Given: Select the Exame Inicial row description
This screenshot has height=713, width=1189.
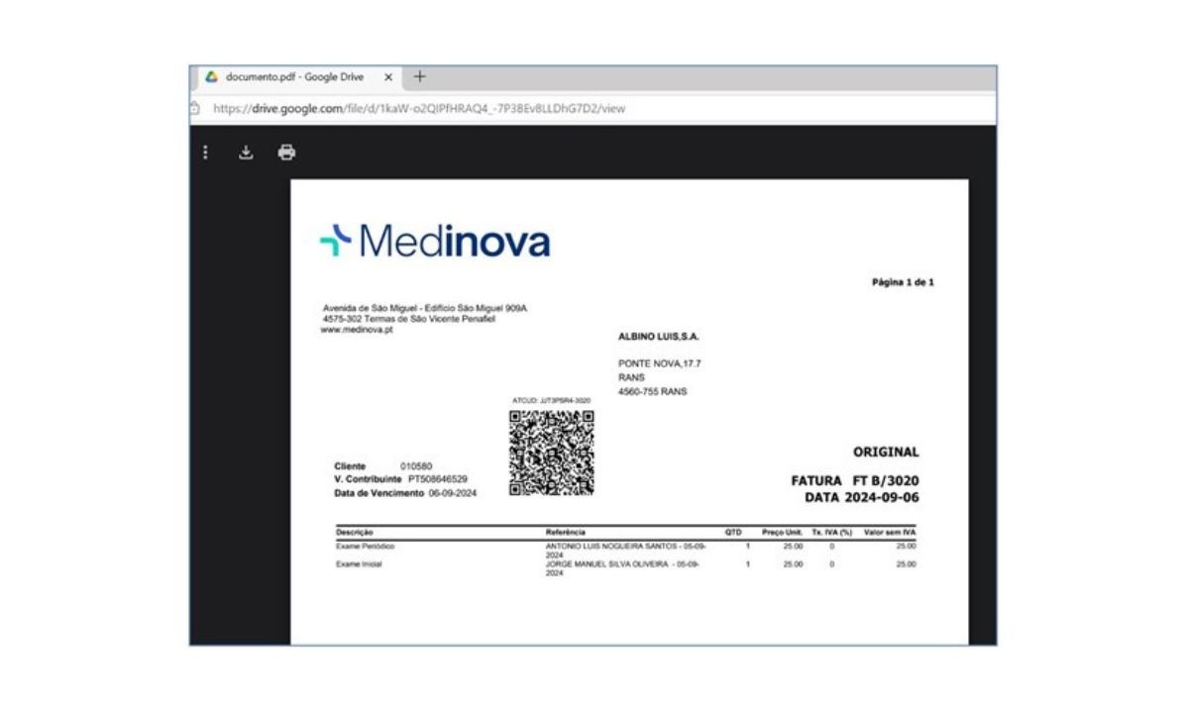Looking at the screenshot, I should pyautogui.click(x=359, y=564).
